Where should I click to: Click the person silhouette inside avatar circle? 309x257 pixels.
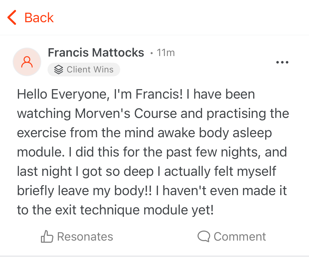[27, 62]
